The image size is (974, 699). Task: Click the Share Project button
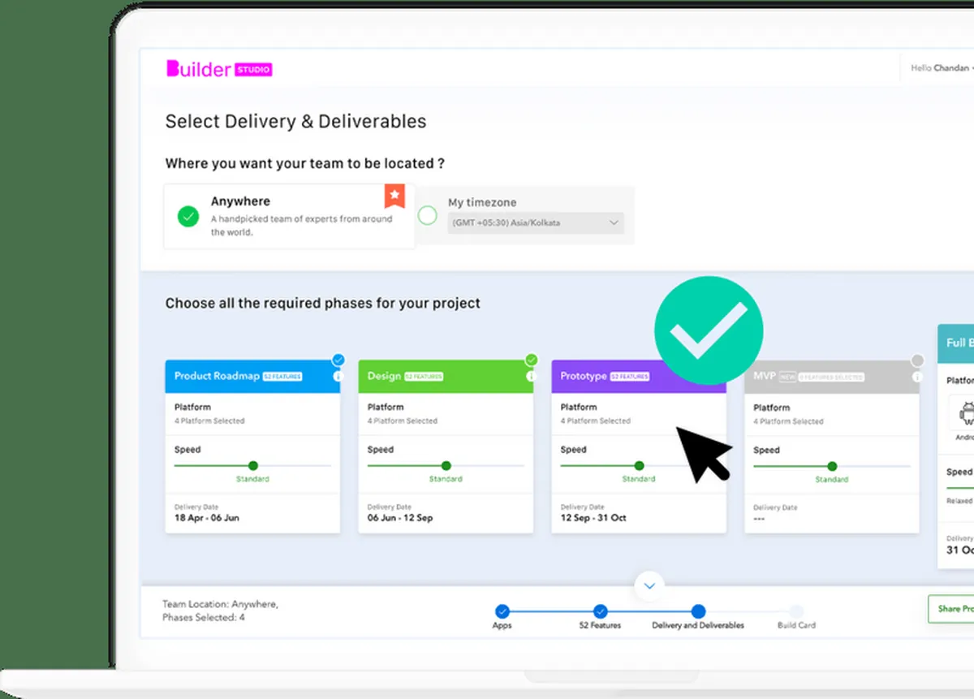pyautogui.click(x=954, y=609)
